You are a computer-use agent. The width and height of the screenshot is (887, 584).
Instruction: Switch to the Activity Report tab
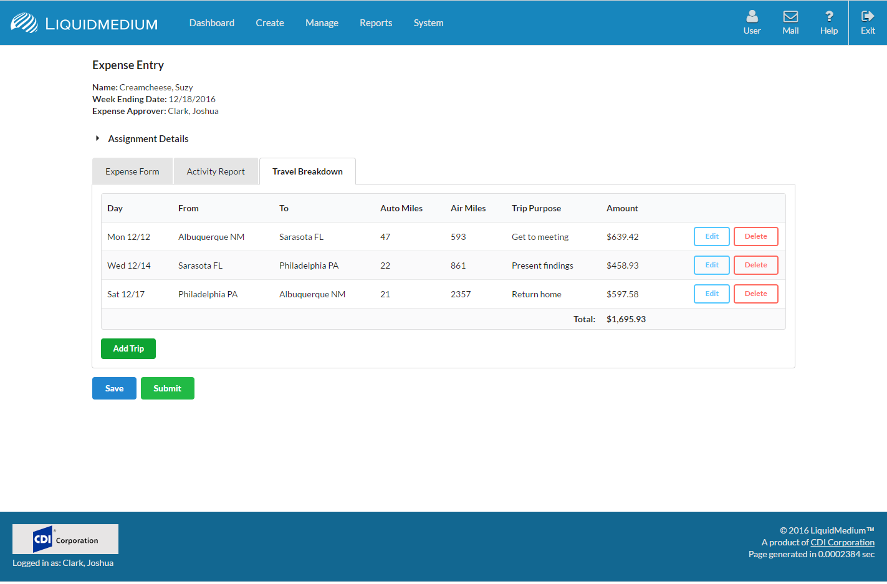click(216, 171)
